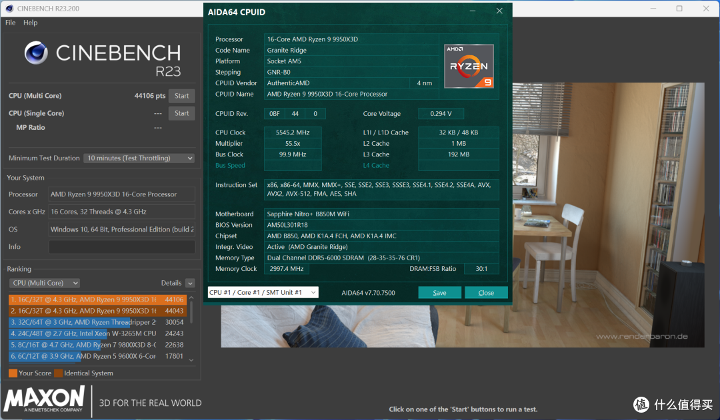Screen dimensions: 720x420
Task: Click the OS field showing Windows 10
Action: (x=122, y=229)
